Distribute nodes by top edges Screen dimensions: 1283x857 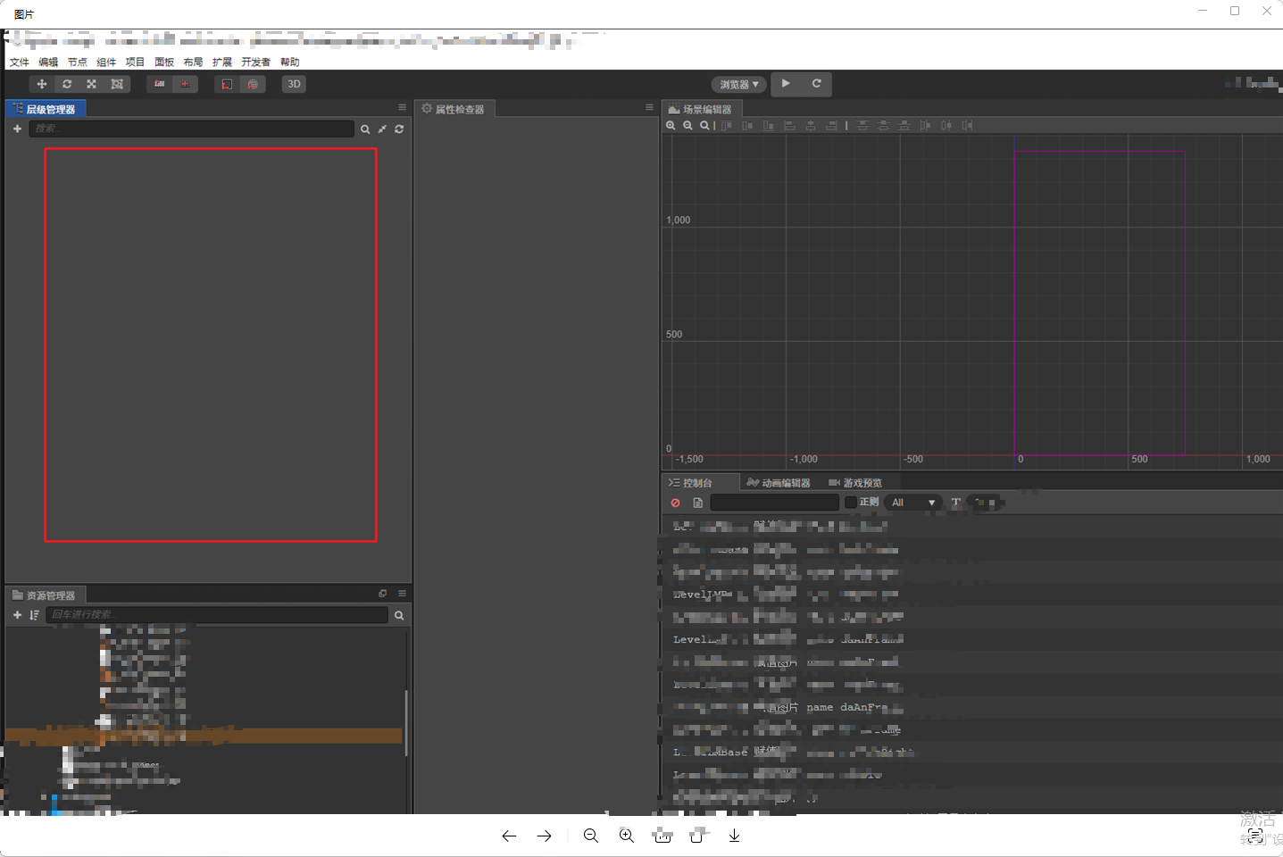[x=862, y=126]
